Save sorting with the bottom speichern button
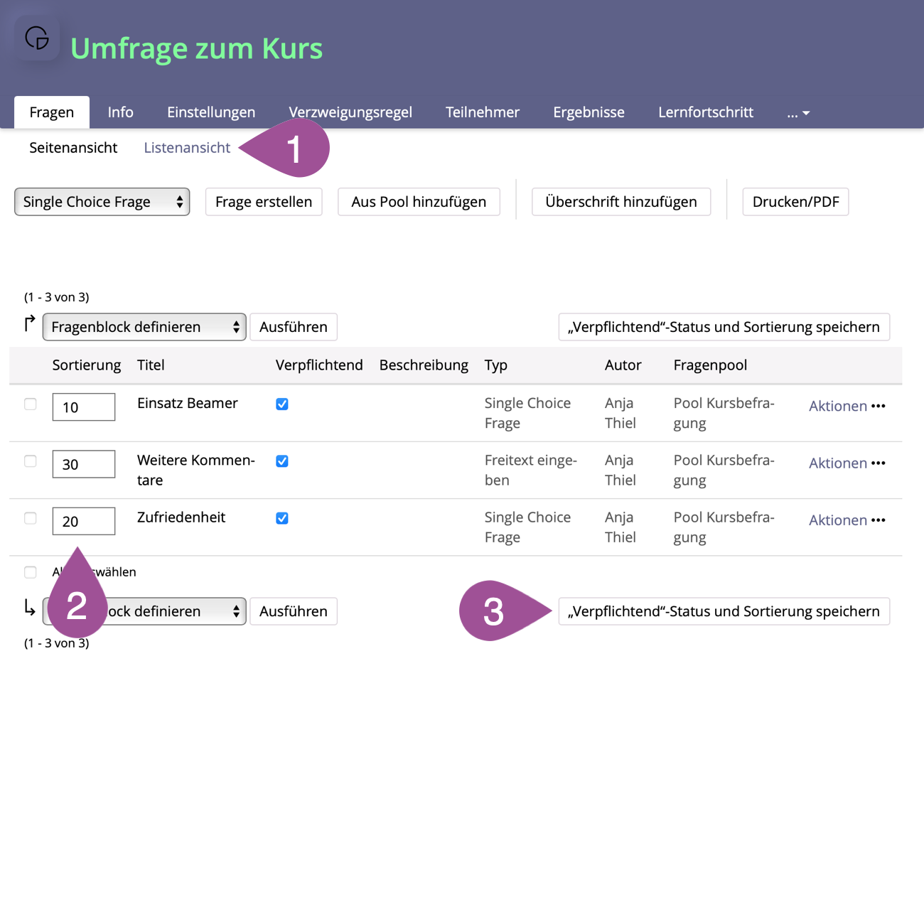The image size is (924, 924). coord(724,611)
